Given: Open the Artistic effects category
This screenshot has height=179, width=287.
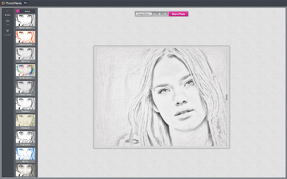Looking at the screenshot, I should [7, 12].
